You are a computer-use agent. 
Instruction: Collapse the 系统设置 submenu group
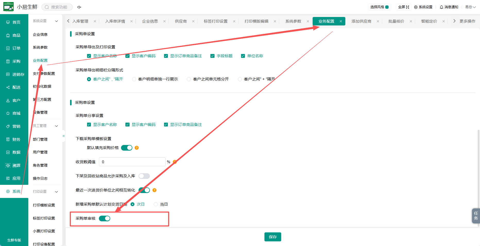56,21
